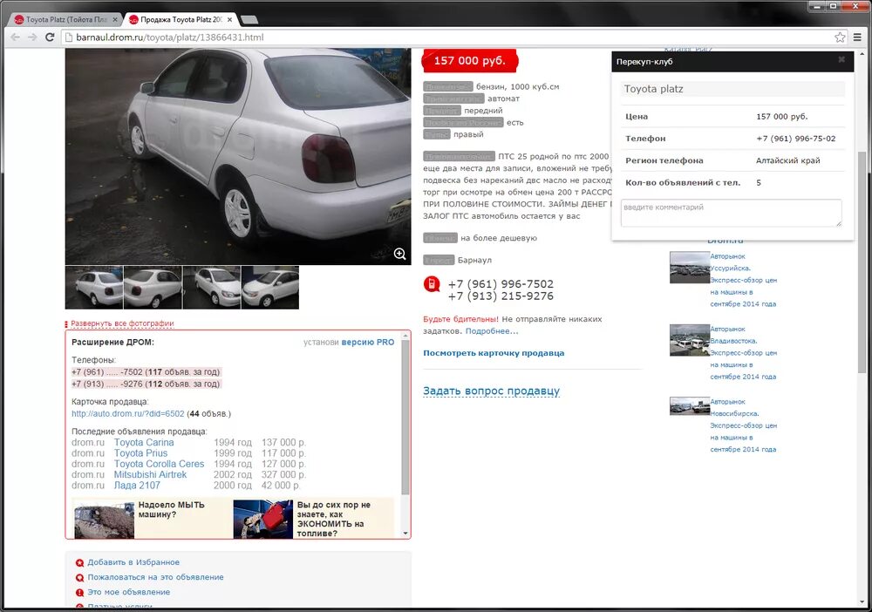Open the second car thumbnail photo

[153, 288]
